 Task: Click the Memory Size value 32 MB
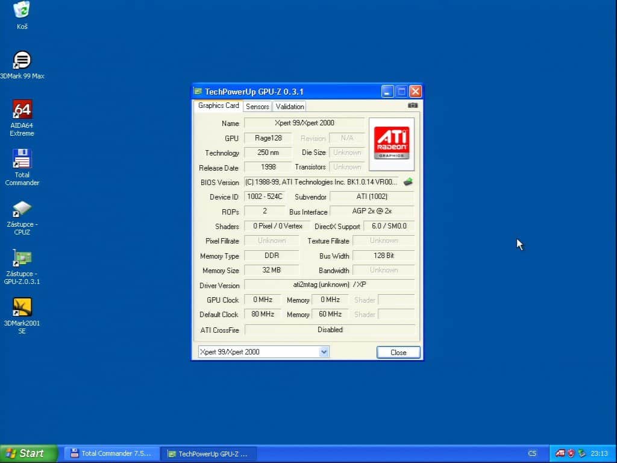272,270
